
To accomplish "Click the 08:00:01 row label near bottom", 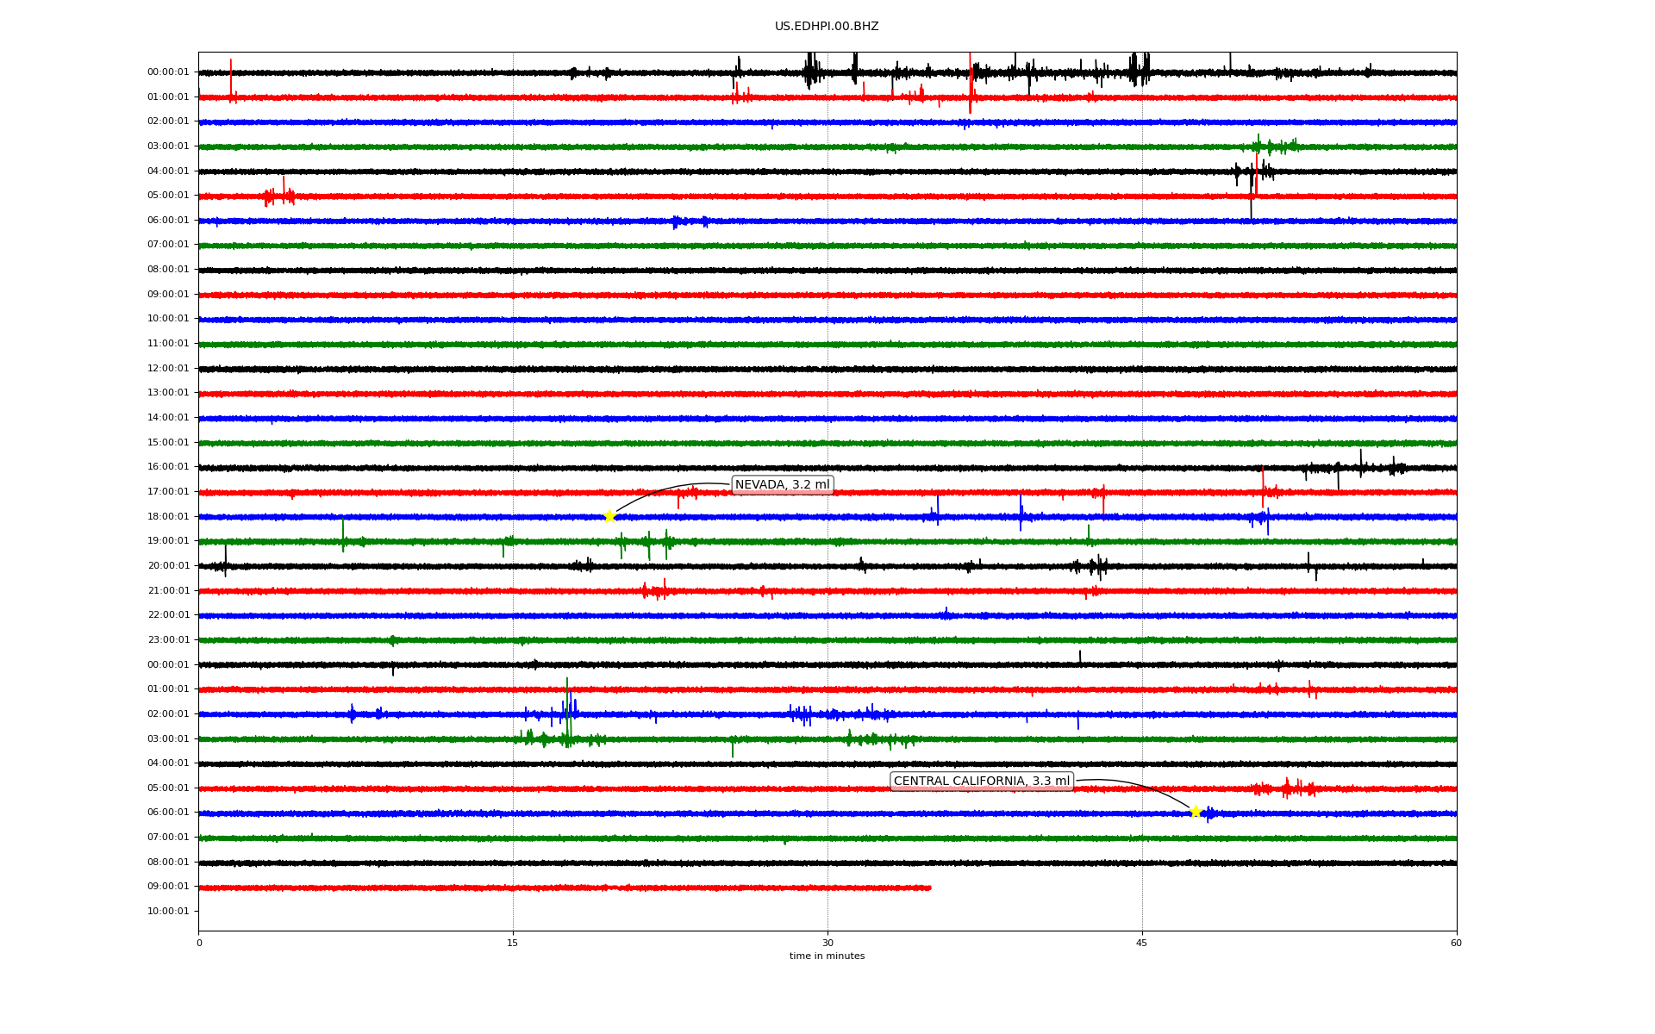I will 168,862.
